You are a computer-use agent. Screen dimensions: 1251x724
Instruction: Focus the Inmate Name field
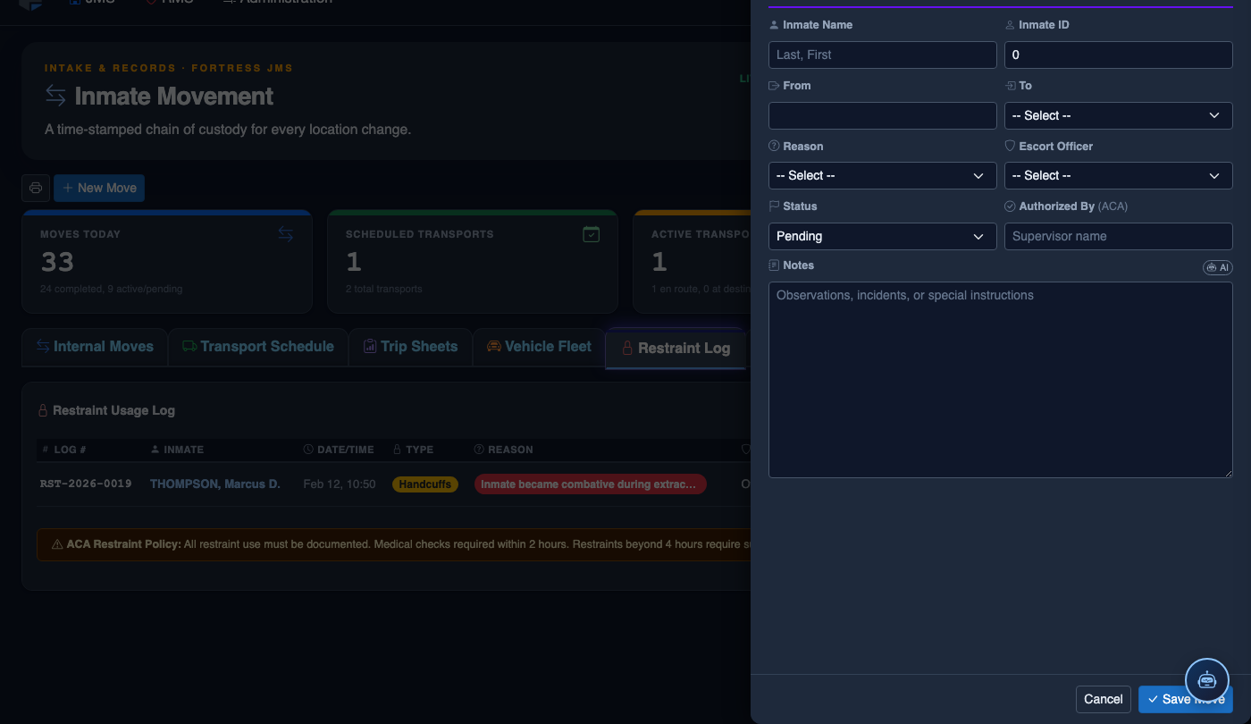click(x=883, y=55)
